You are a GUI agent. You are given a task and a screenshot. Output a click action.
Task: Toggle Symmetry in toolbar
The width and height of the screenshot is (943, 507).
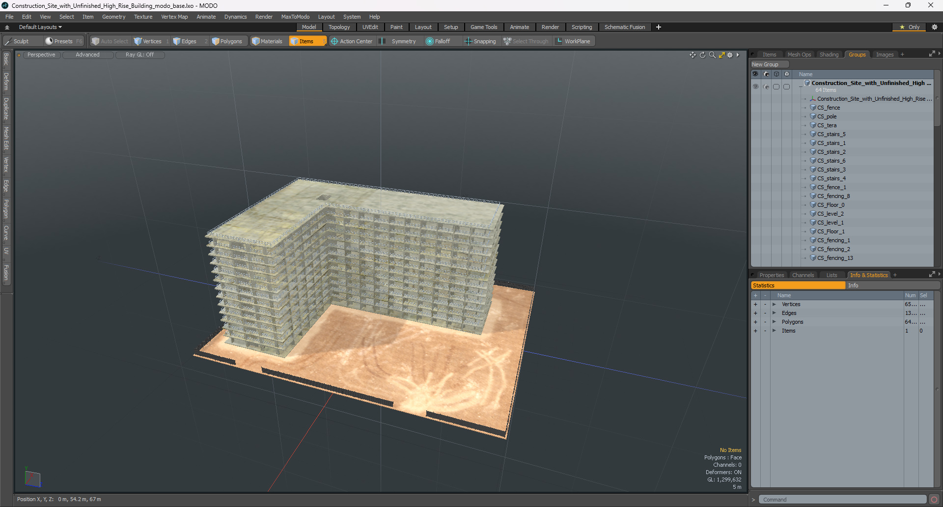[398, 41]
